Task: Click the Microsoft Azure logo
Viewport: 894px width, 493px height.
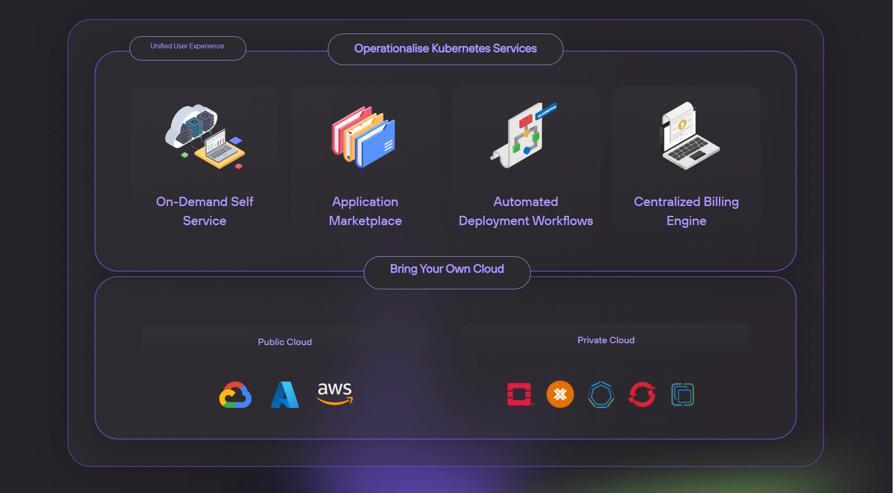Action: (284, 394)
